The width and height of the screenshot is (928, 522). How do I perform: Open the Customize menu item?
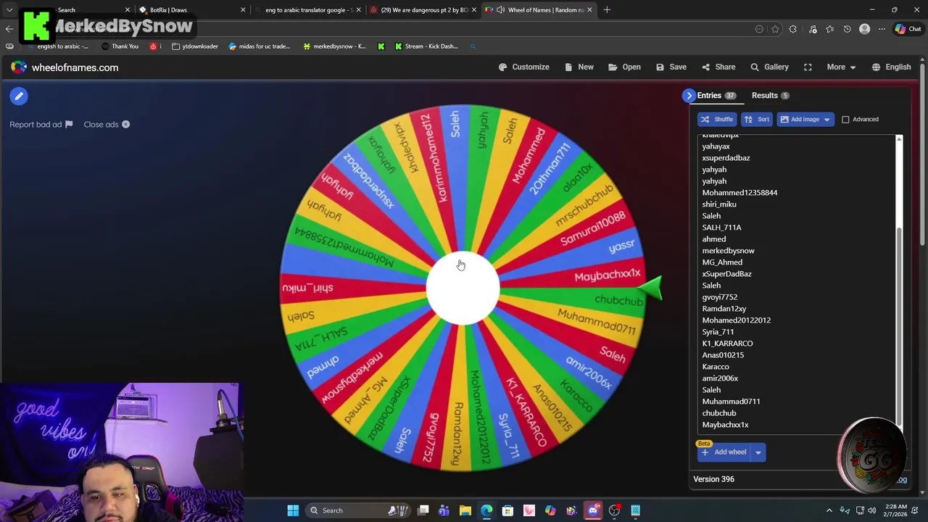point(523,67)
